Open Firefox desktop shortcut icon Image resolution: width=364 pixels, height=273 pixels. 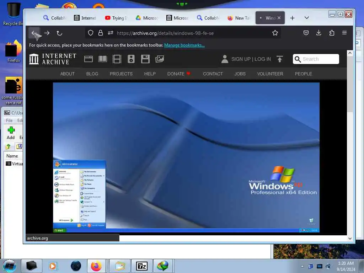tap(14, 51)
